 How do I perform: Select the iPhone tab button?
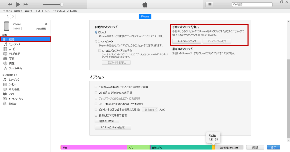(145, 17)
